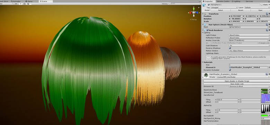
Task: Toggle the Static checkbox
Action: click(262, 5)
